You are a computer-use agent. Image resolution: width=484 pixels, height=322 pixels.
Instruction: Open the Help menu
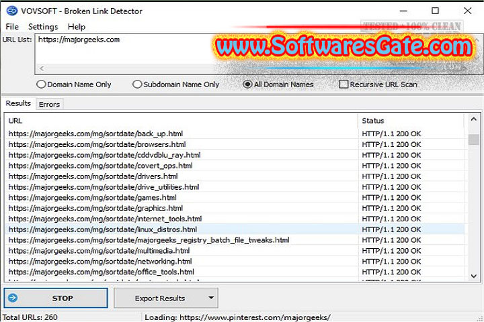pyautogui.click(x=76, y=27)
